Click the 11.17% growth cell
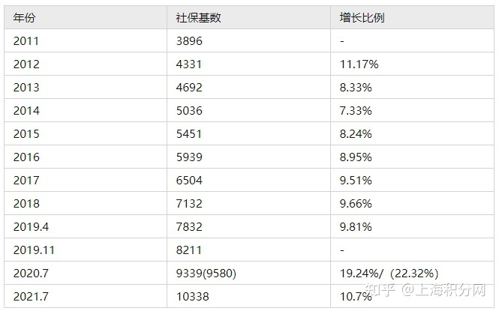Image resolution: width=499 pixels, height=311 pixels. point(413,64)
